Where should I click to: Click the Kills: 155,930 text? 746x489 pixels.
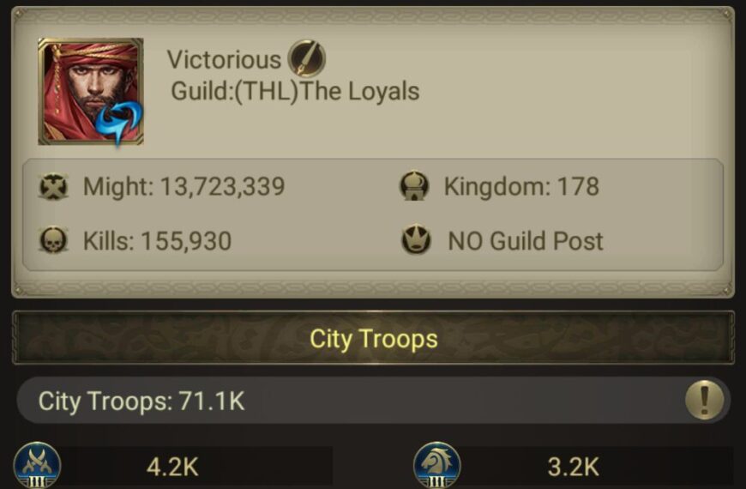tap(157, 240)
